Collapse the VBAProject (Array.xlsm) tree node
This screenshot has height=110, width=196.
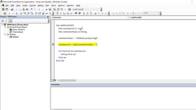click(2, 25)
